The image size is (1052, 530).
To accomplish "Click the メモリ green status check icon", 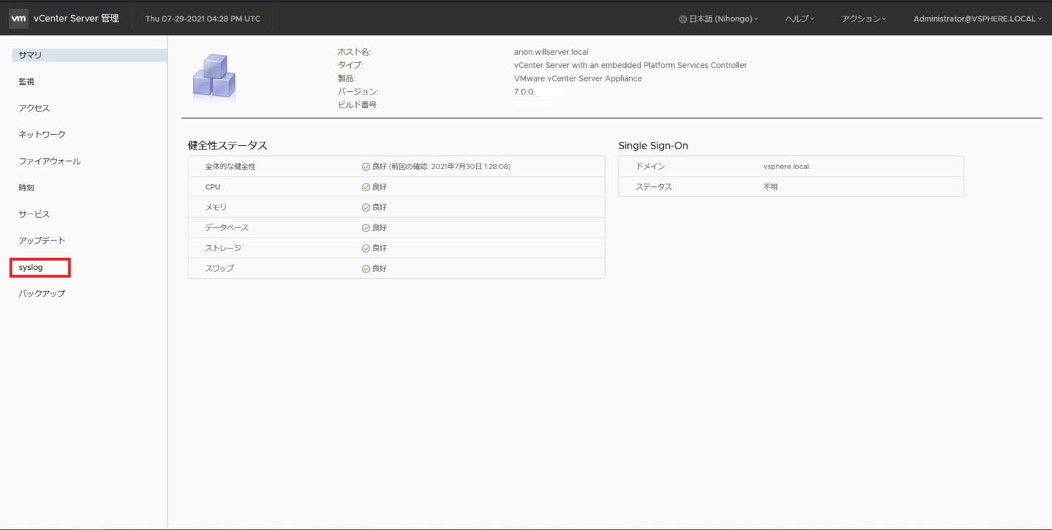I will click(x=366, y=207).
